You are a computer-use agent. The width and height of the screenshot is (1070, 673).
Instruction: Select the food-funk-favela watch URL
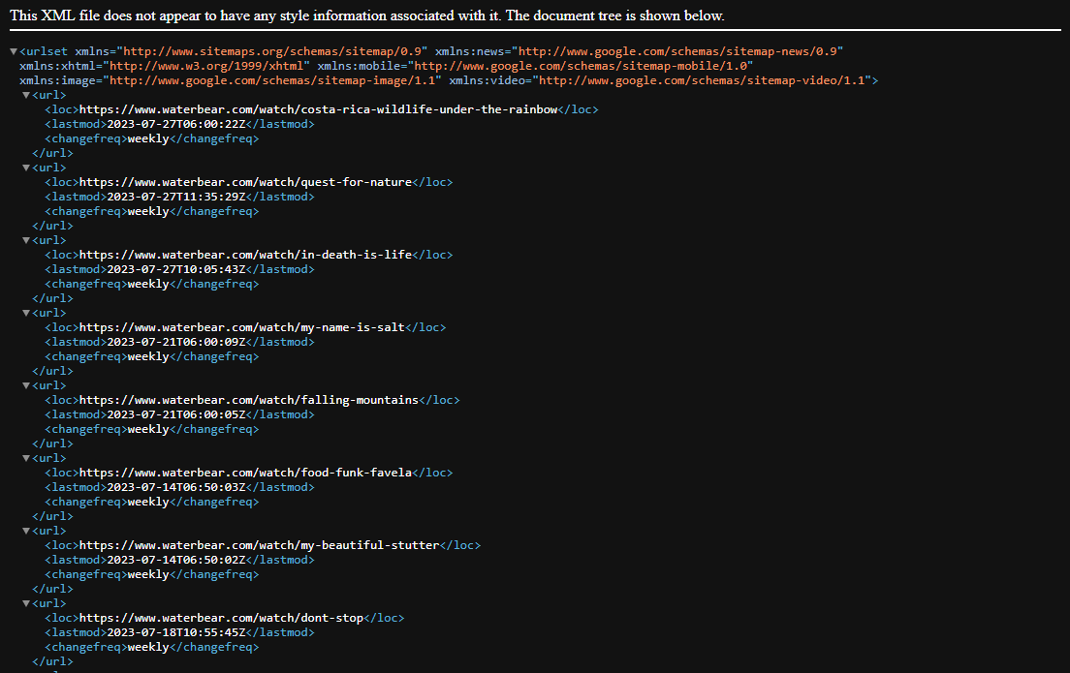(x=246, y=472)
